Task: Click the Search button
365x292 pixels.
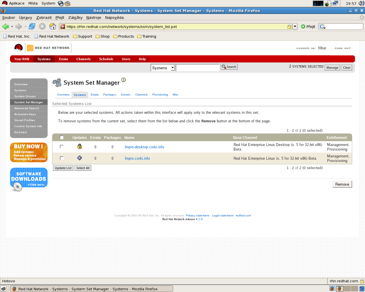Action: [229, 67]
